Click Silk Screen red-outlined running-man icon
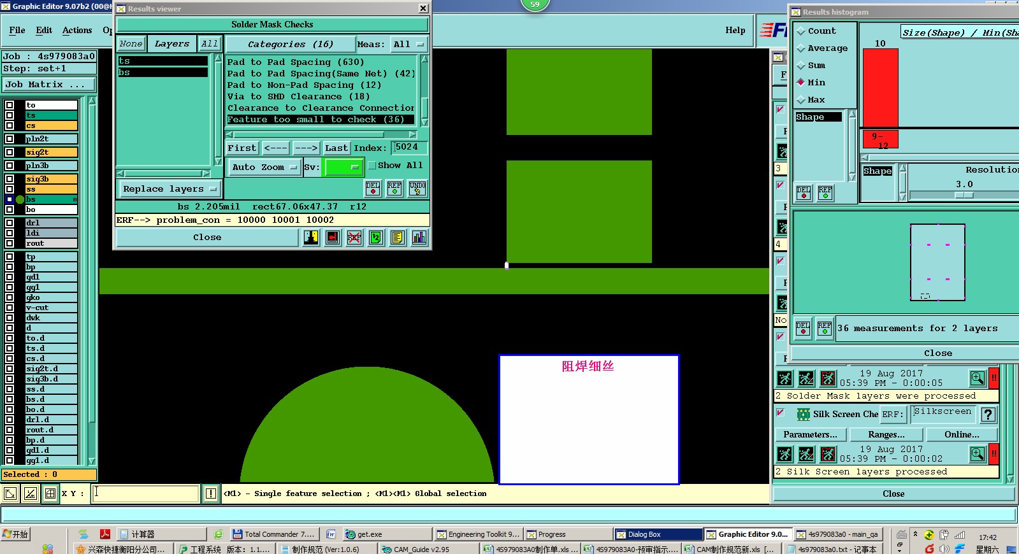 tap(828, 454)
